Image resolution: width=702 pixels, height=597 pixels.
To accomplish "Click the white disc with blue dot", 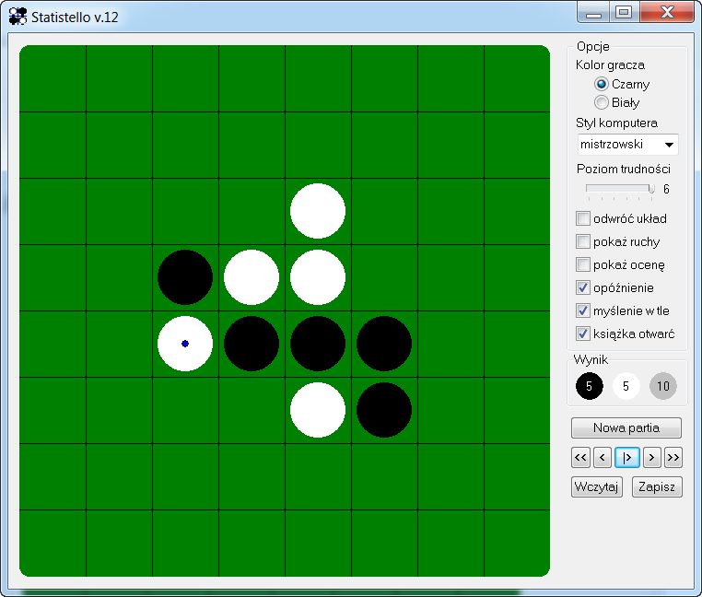I will pyautogui.click(x=185, y=344).
